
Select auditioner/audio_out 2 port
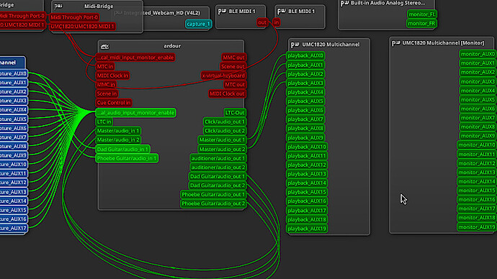point(218,168)
